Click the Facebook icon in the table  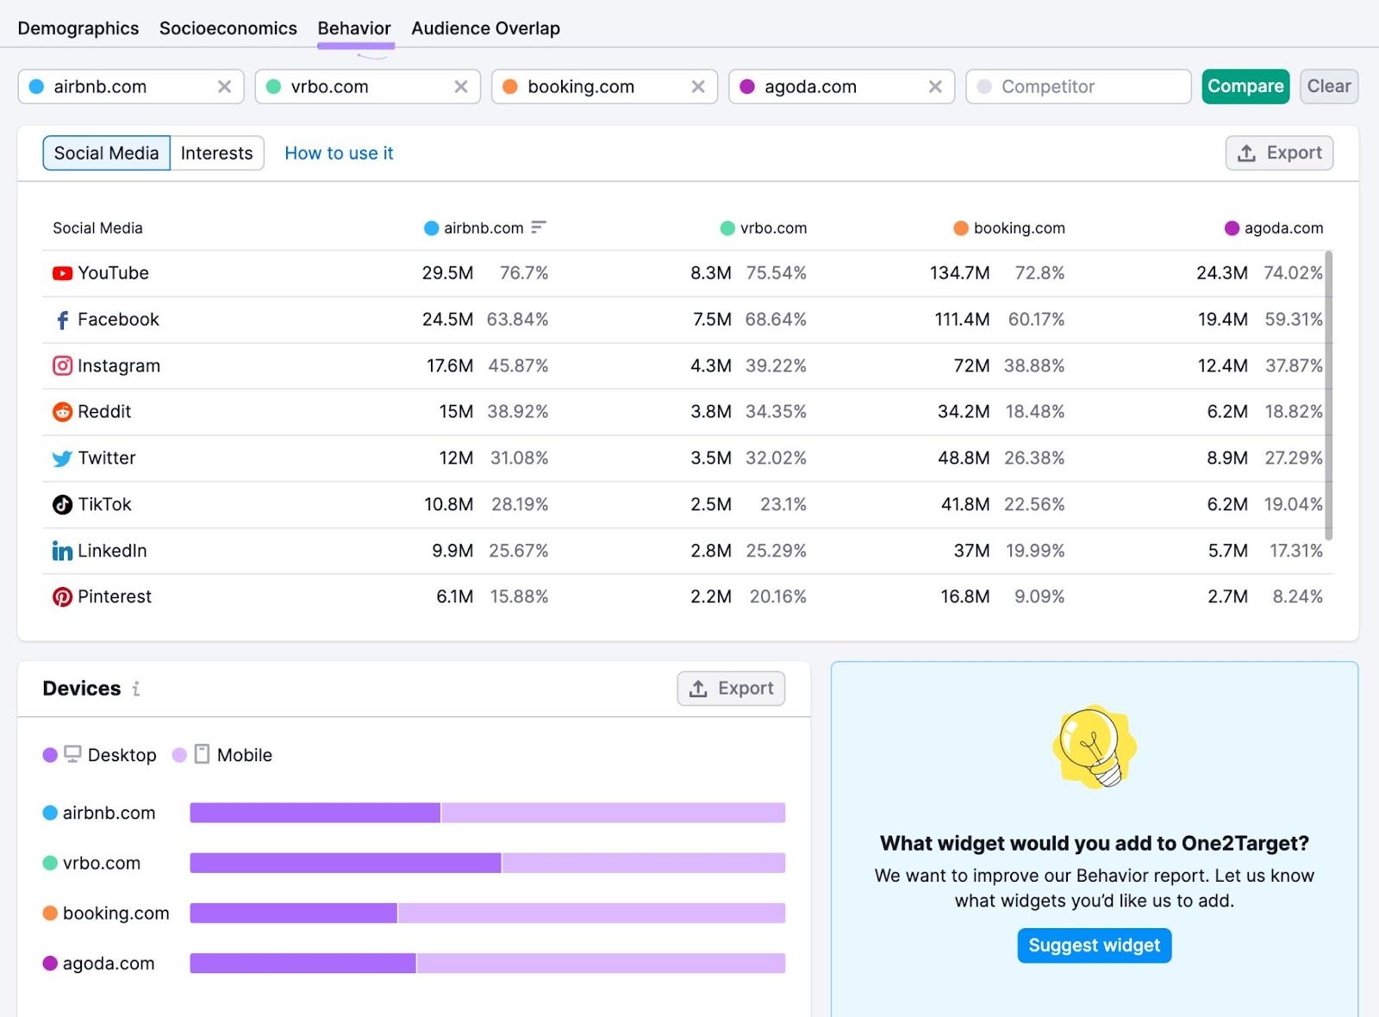pyautogui.click(x=60, y=319)
